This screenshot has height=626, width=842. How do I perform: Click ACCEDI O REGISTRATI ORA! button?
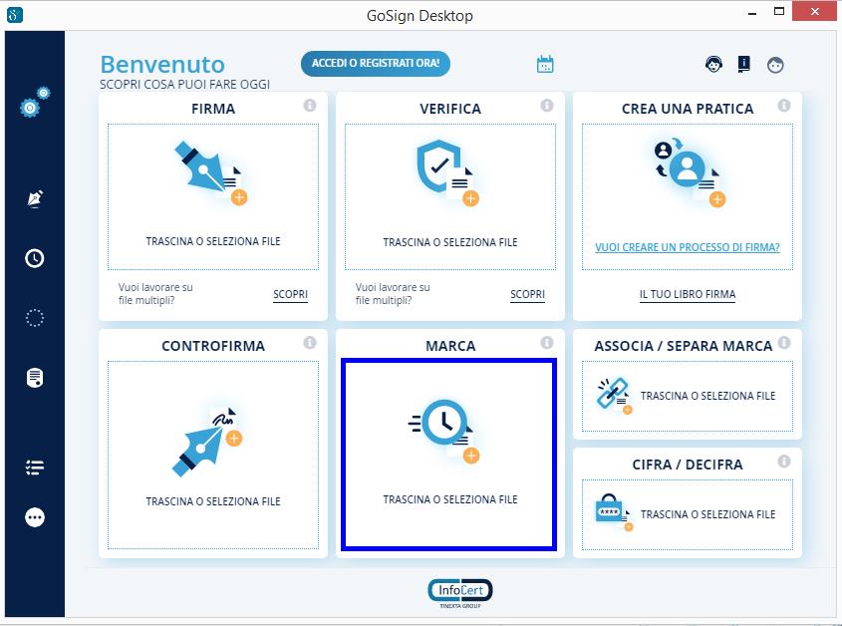coord(376,64)
